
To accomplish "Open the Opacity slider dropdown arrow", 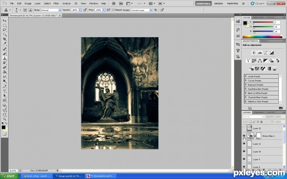I will (80, 10).
